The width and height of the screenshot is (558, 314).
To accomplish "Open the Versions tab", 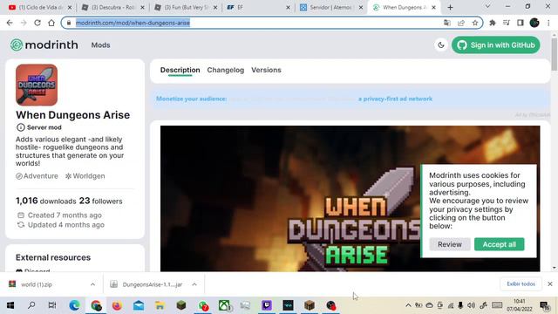I will [x=266, y=70].
